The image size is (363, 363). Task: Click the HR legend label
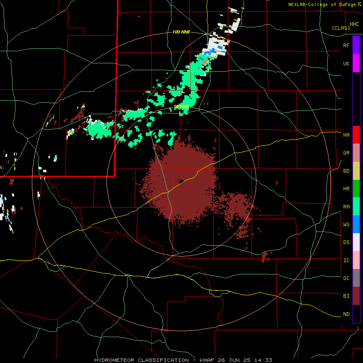346,189
